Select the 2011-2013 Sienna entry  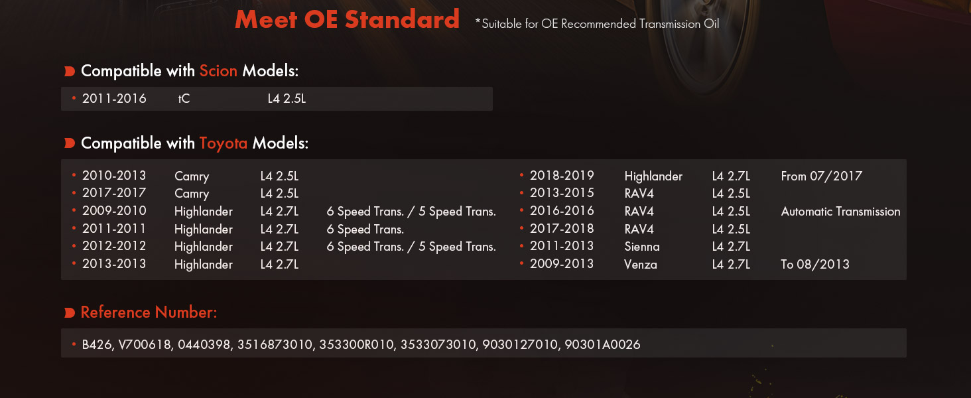click(x=635, y=246)
